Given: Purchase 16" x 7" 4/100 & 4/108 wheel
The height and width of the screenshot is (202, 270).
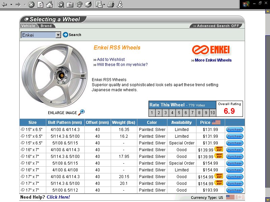Looking at the screenshot, I should point(235,170).
